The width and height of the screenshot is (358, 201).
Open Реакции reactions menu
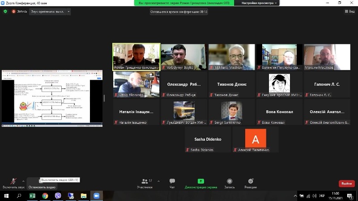click(x=251, y=184)
